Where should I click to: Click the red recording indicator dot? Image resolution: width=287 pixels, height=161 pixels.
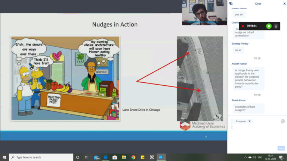pyautogui.click(x=243, y=26)
